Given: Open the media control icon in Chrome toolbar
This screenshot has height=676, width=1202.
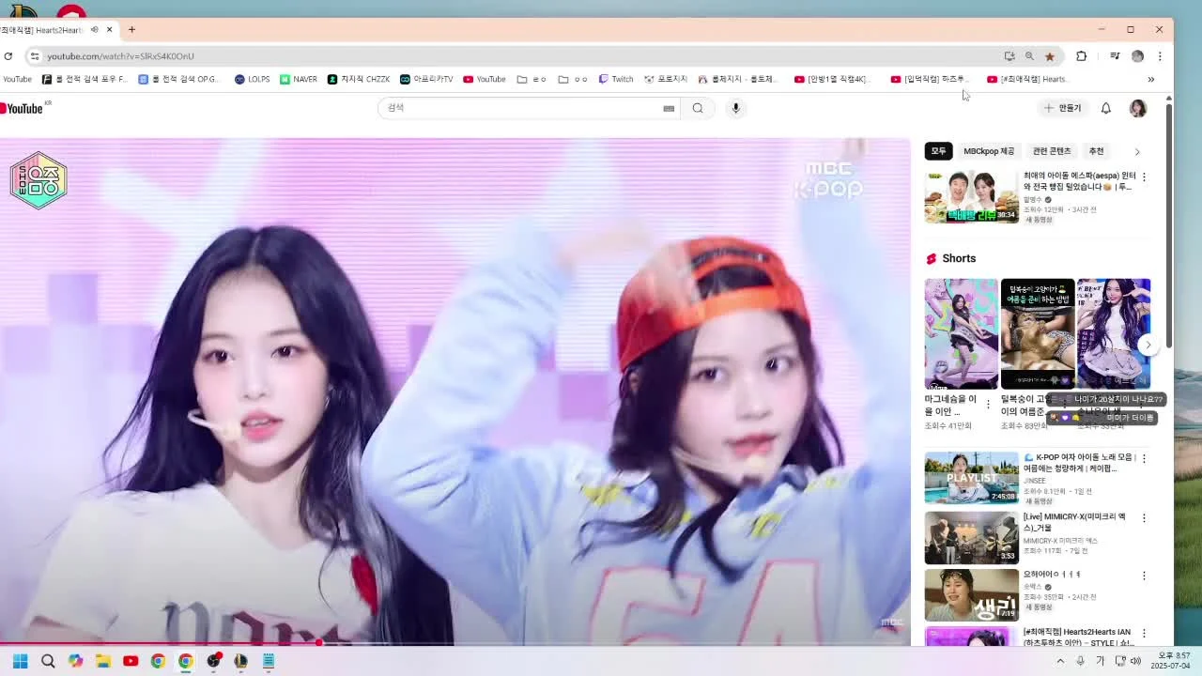Looking at the screenshot, I should pyautogui.click(x=1115, y=56).
